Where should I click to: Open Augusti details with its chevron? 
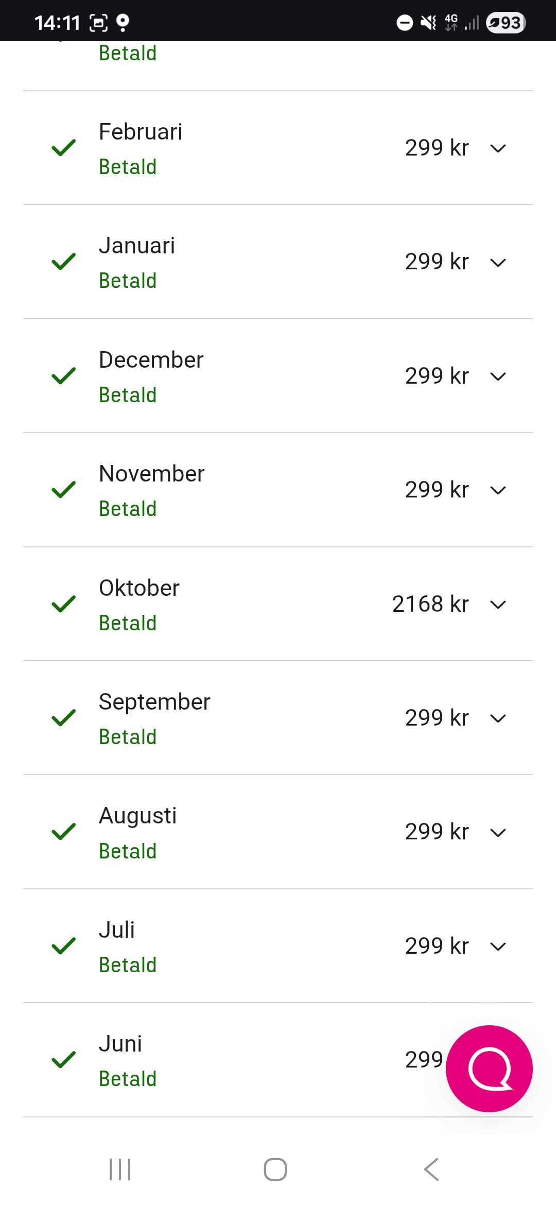(x=498, y=833)
